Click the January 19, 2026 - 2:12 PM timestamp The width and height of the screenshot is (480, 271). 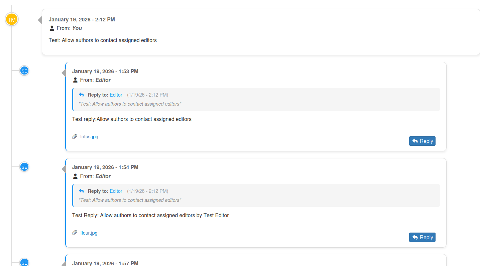[82, 19]
